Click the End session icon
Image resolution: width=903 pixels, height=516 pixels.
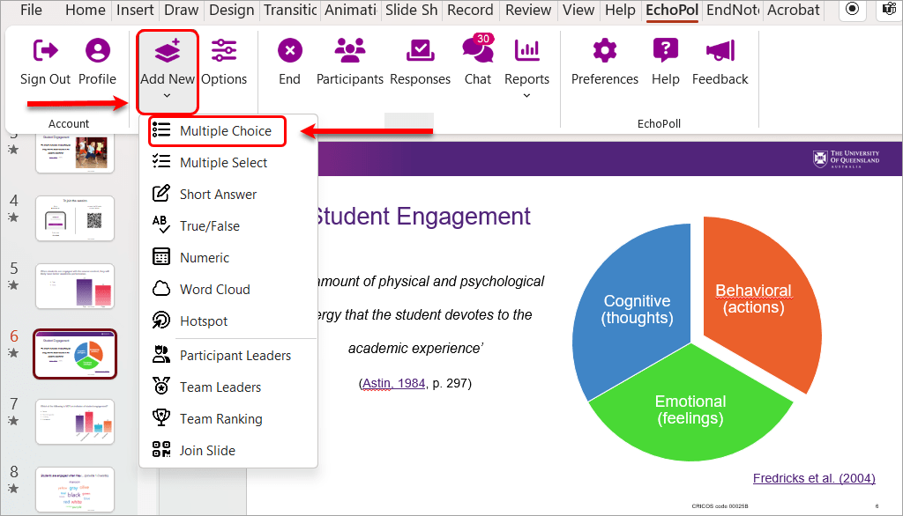coord(289,50)
